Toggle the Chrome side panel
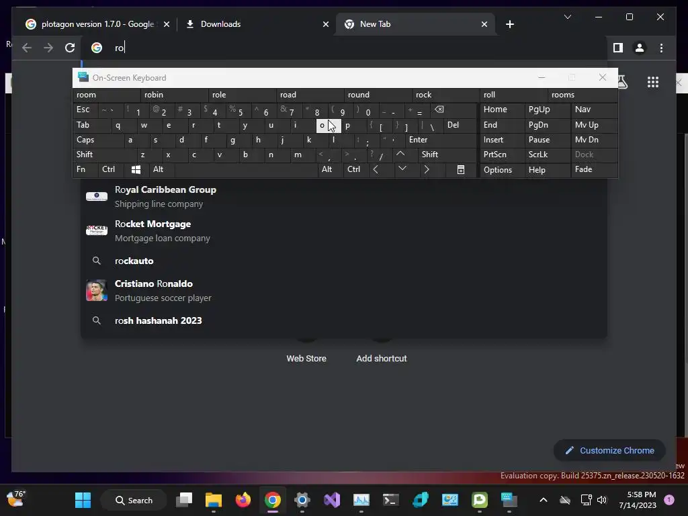Image resolution: width=688 pixels, height=516 pixels. [x=618, y=48]
